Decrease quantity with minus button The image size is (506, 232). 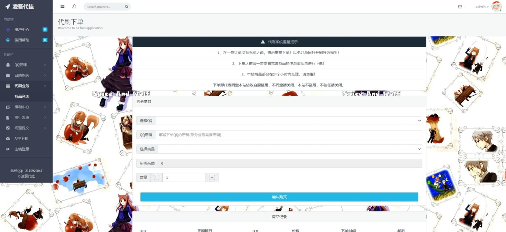click(157, 177)
